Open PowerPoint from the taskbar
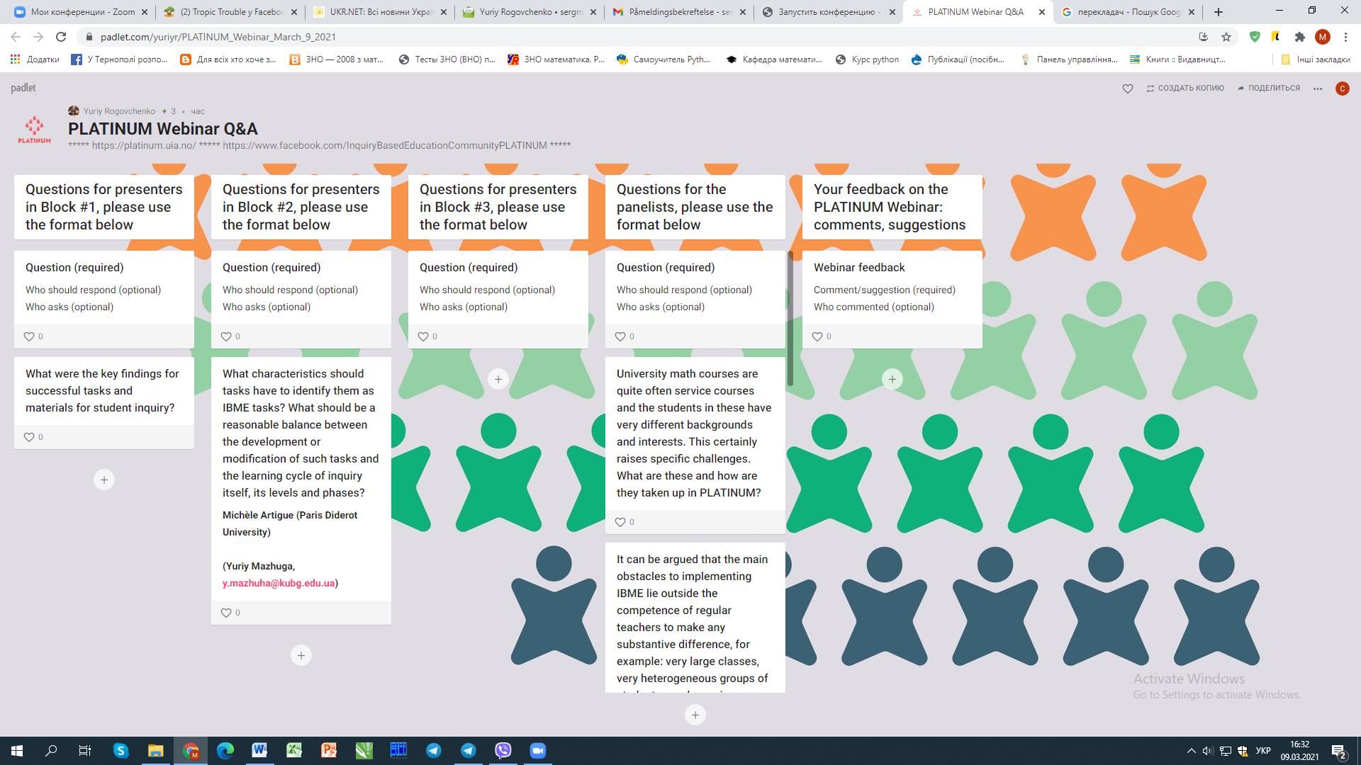Screen dimensions: 1361x765 329,751
